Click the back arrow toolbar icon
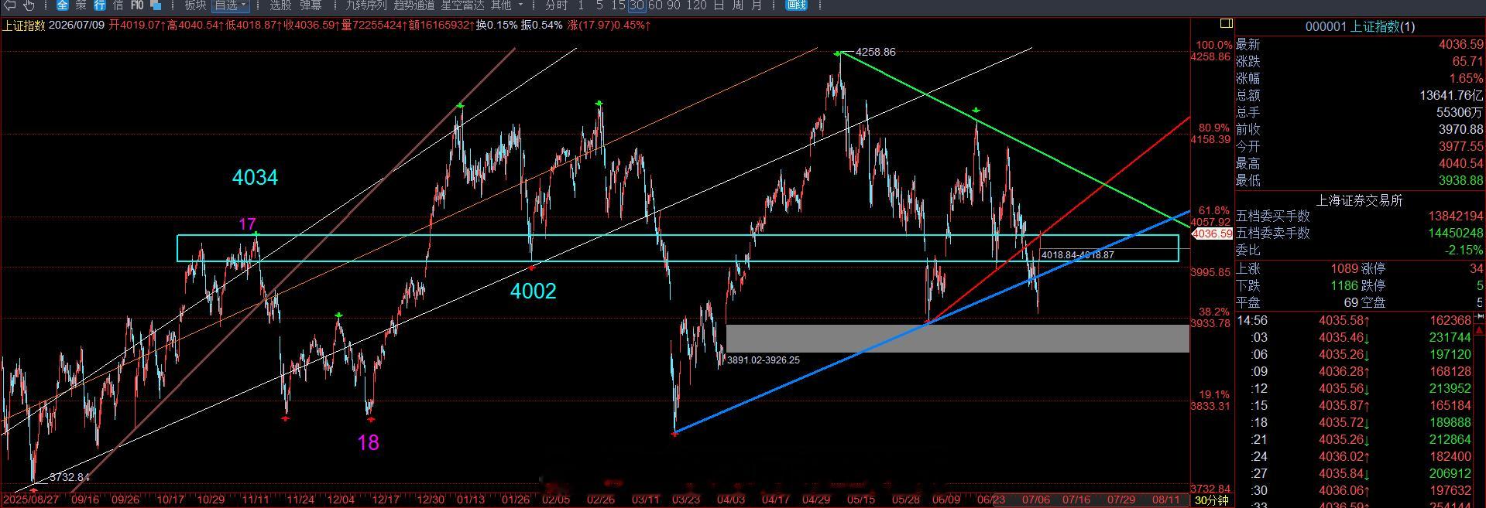This screenshot has width=1486, height=508. [x=10, y=5]
